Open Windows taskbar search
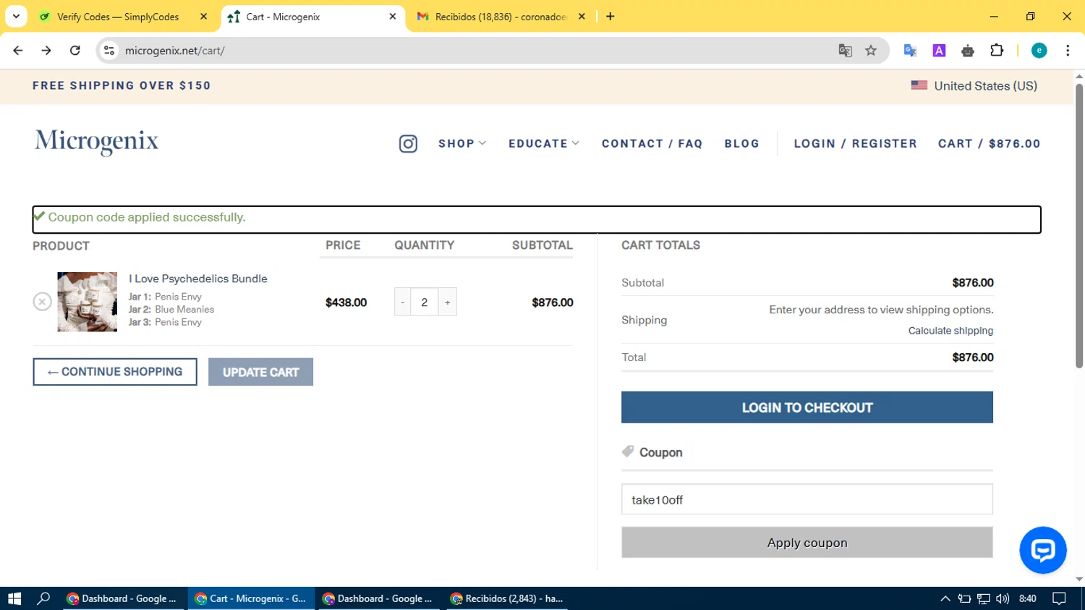Viewport: 1085px width, 610px height. (x=43, y=598)
